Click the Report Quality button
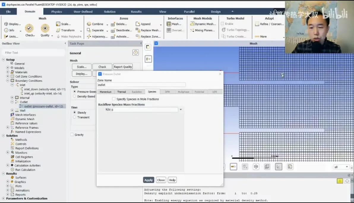354x203 pixels. pyautogui.click(x=123, y=67)
